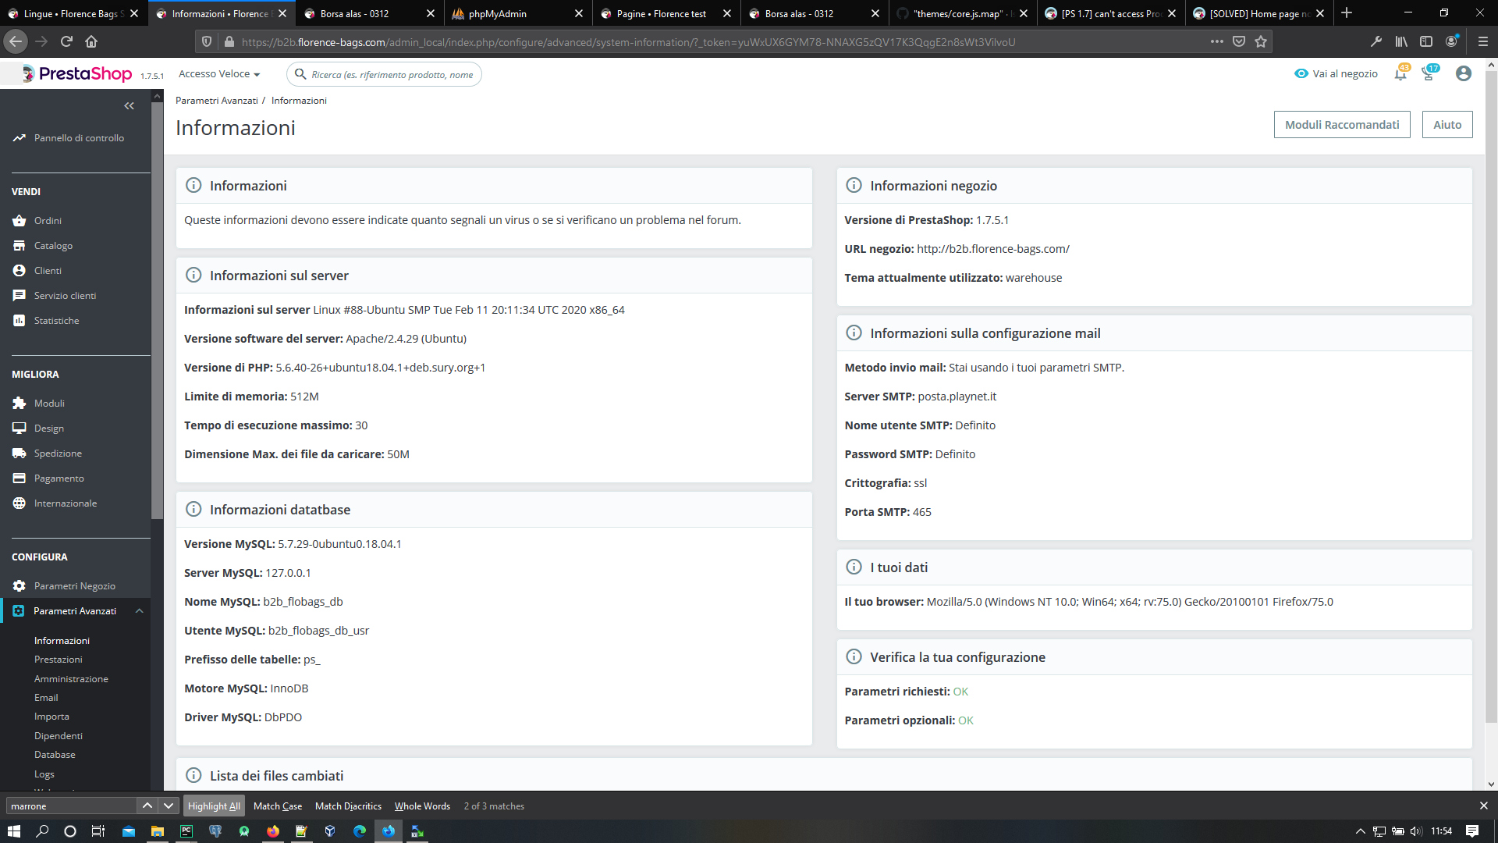This screenshot has height=843, width=1498.
Task: Click Vai al negozio link
Action: point(1336,74)
